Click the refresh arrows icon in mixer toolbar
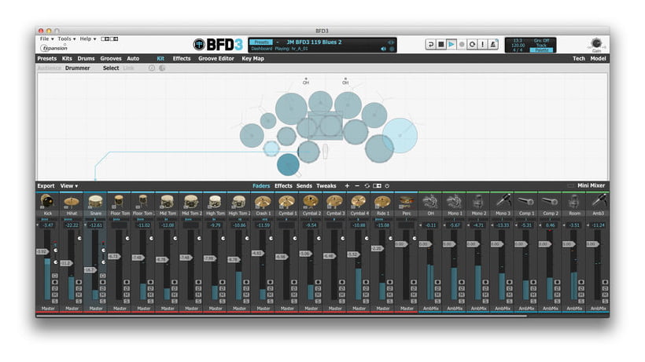Viewport: 645px width, 362px height. [x=367, y=186]
